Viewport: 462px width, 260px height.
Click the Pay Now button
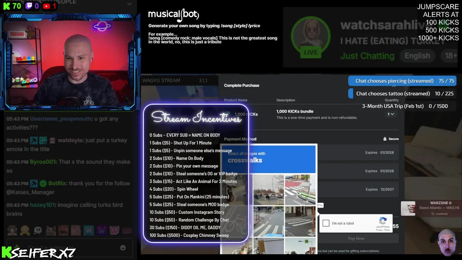(x=356, y=238)
